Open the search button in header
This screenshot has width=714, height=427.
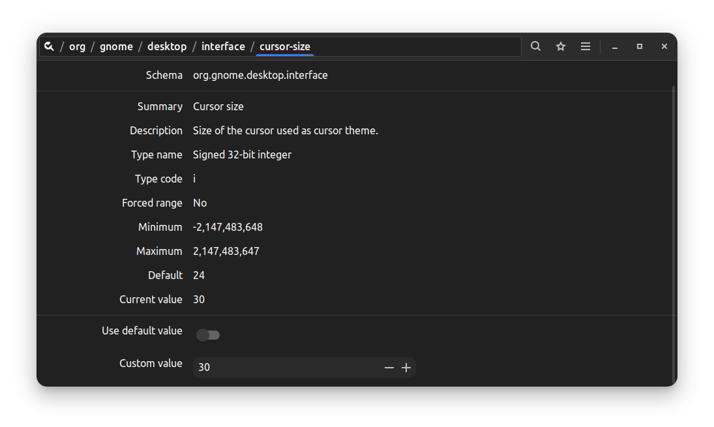[x=535, y=46]
